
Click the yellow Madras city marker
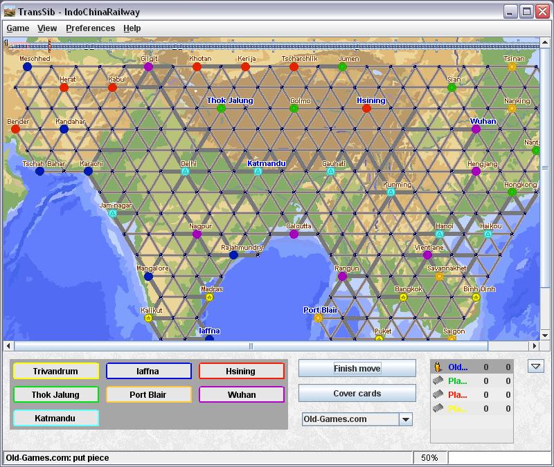pos(209,297)
